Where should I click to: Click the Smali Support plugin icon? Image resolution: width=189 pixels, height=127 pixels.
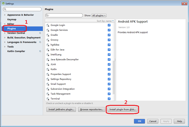(x=48, y=84)
